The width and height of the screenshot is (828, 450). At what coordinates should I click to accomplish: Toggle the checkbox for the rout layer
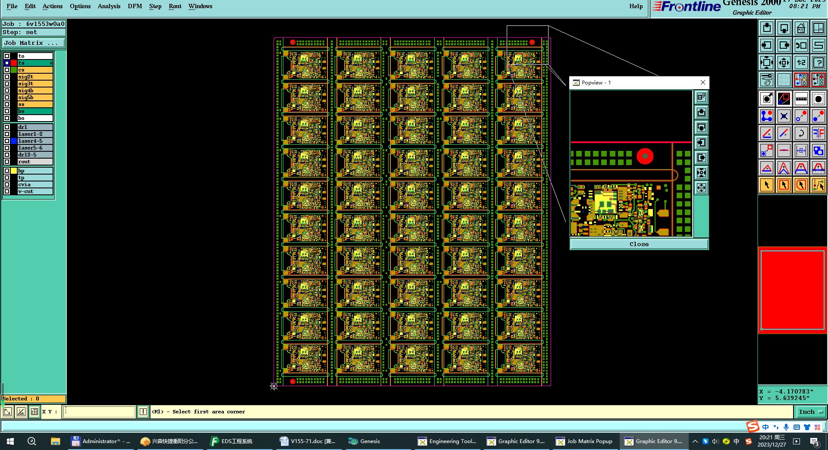[7, 162]
